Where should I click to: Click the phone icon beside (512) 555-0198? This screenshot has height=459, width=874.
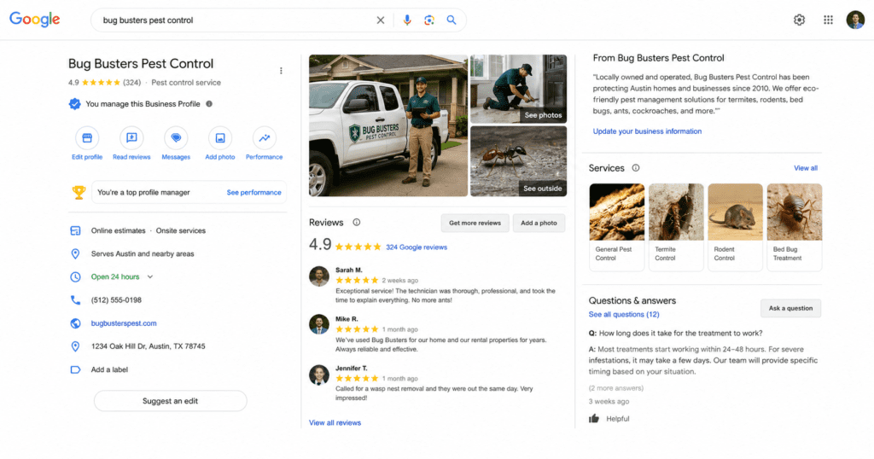coord(75,299)
